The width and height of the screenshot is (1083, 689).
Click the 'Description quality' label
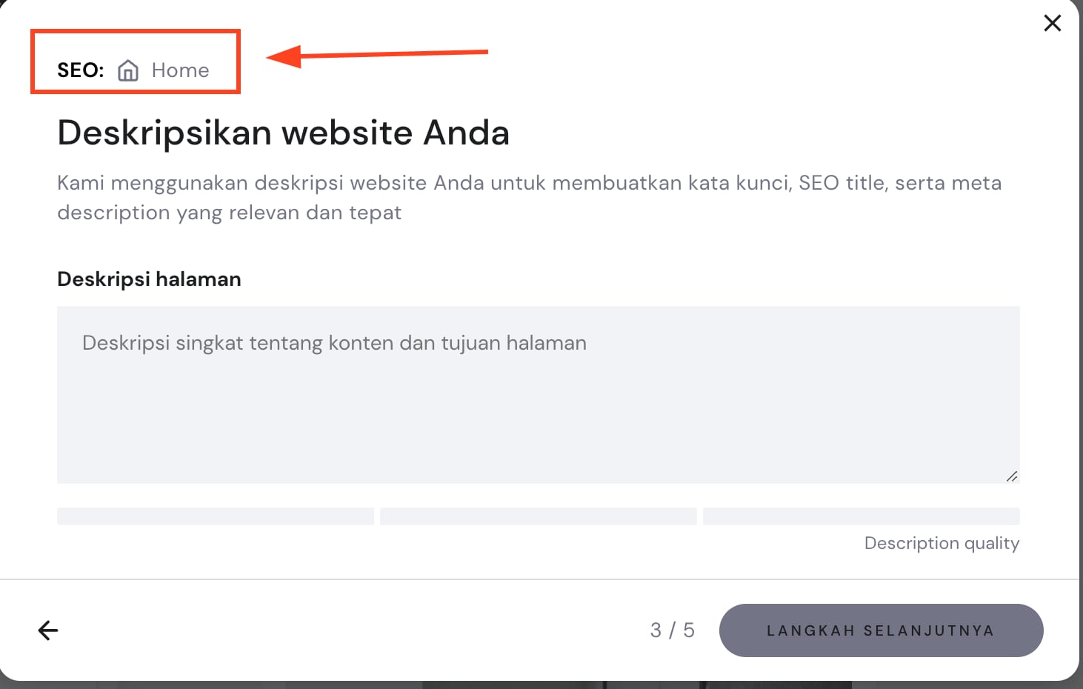pos(942,543)
